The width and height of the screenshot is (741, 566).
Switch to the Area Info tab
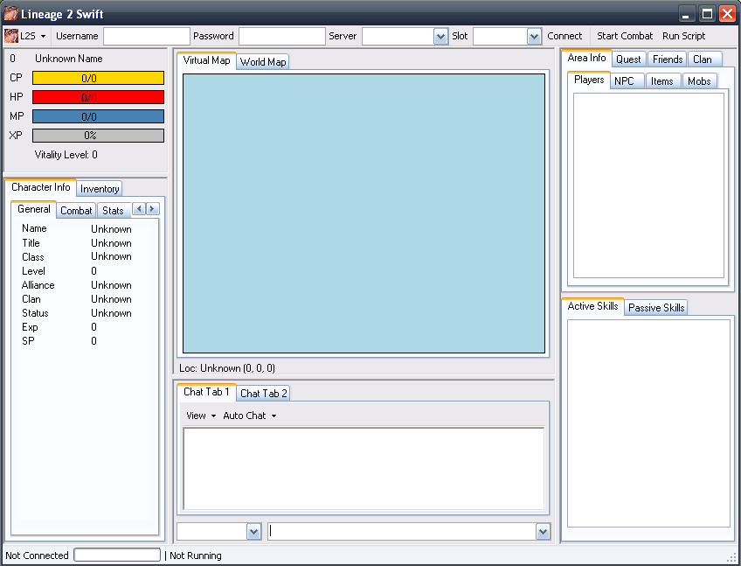586,58
